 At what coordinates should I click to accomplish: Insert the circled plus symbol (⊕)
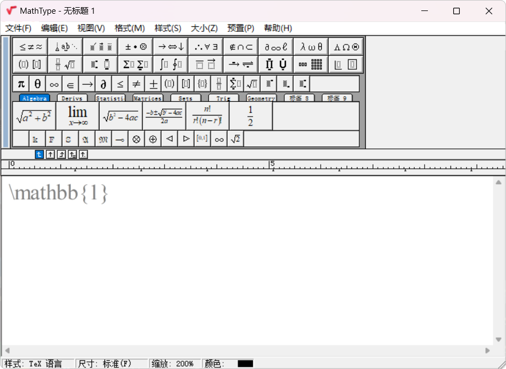[x=153, y=139]
